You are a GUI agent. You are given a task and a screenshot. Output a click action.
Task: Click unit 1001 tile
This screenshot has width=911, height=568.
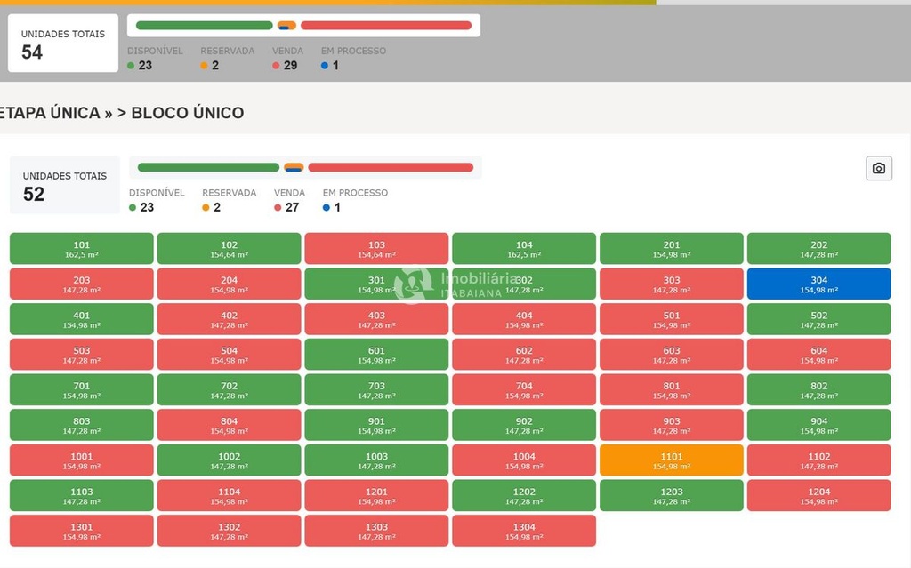(x=81, y=460)
